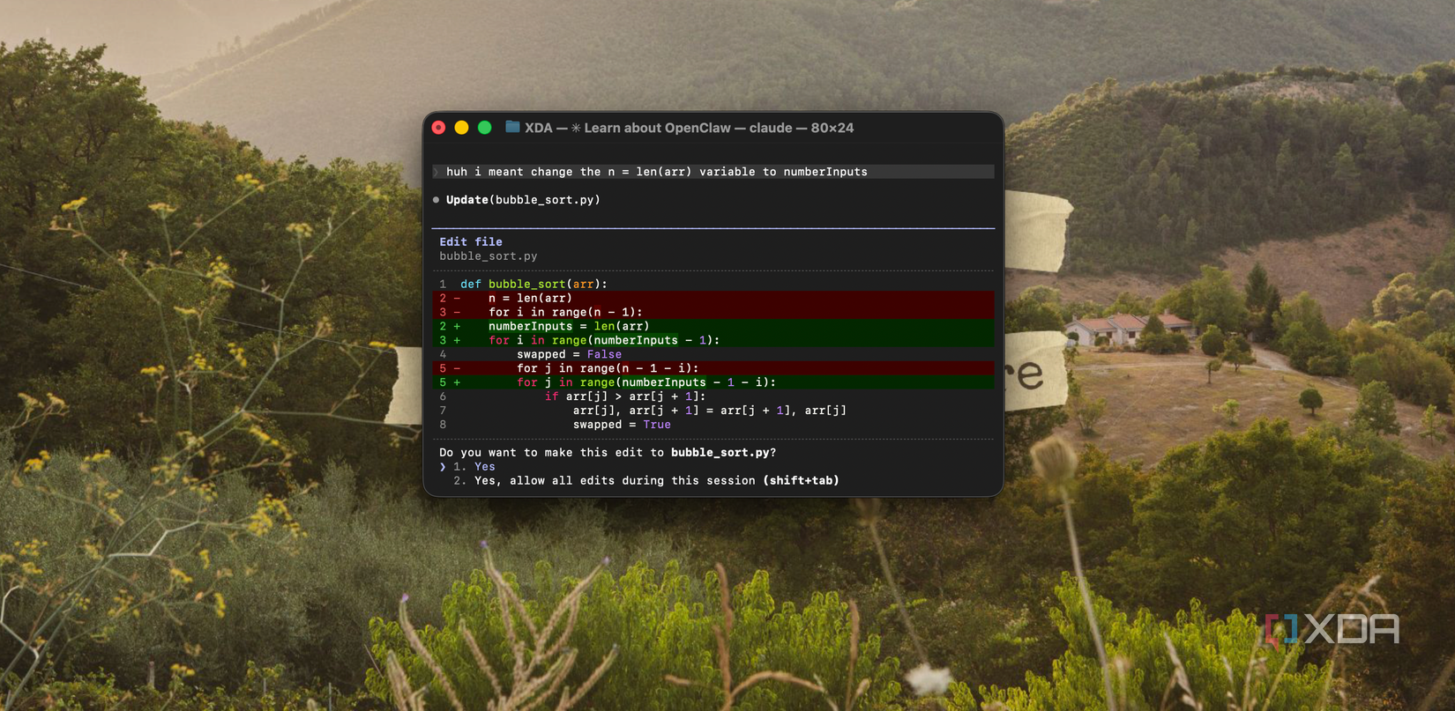Click added line 'numberInputs = len(arr)'

click(x=713, y=326)
